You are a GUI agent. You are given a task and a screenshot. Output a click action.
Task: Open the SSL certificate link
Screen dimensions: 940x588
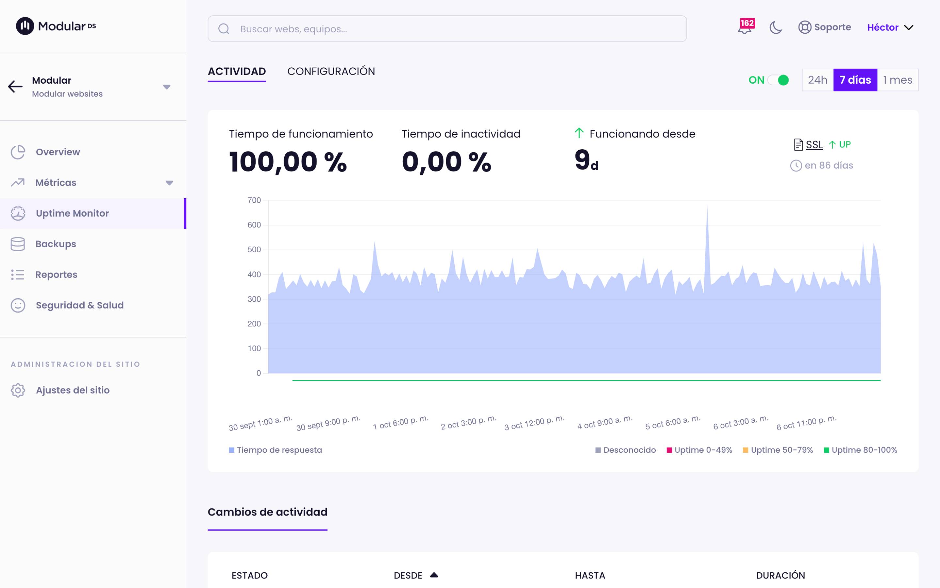coord(814,144)
